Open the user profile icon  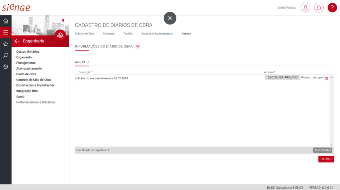(305, 8)
